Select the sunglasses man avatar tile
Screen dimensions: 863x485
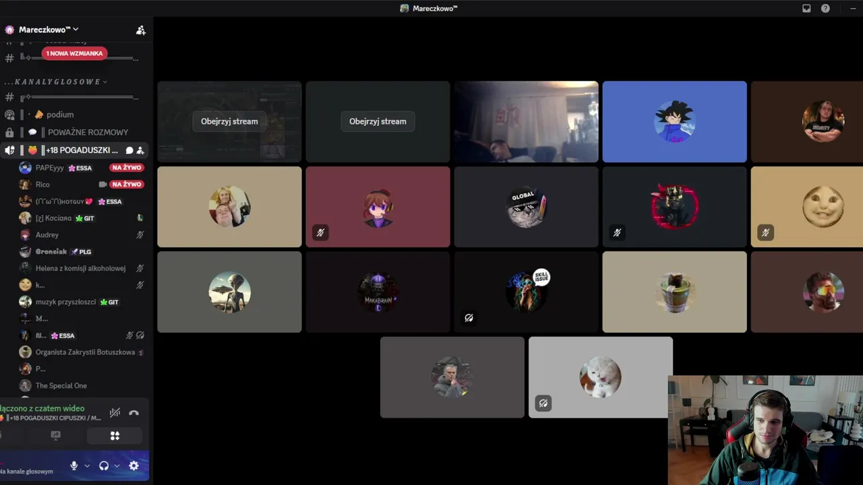pos(807,292)
